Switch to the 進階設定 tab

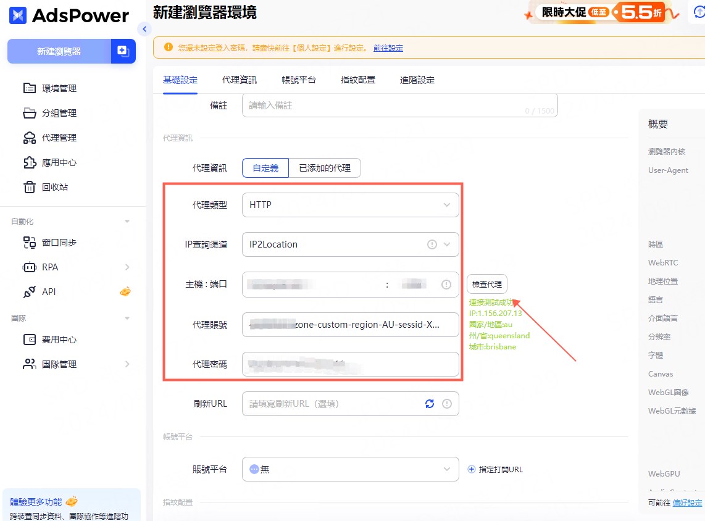coord(417,80)
